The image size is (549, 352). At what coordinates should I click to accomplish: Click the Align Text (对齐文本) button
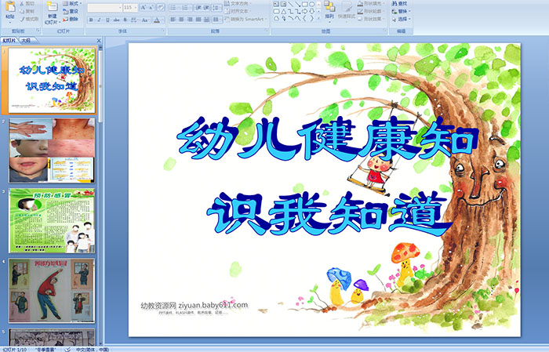pos(238,11)
